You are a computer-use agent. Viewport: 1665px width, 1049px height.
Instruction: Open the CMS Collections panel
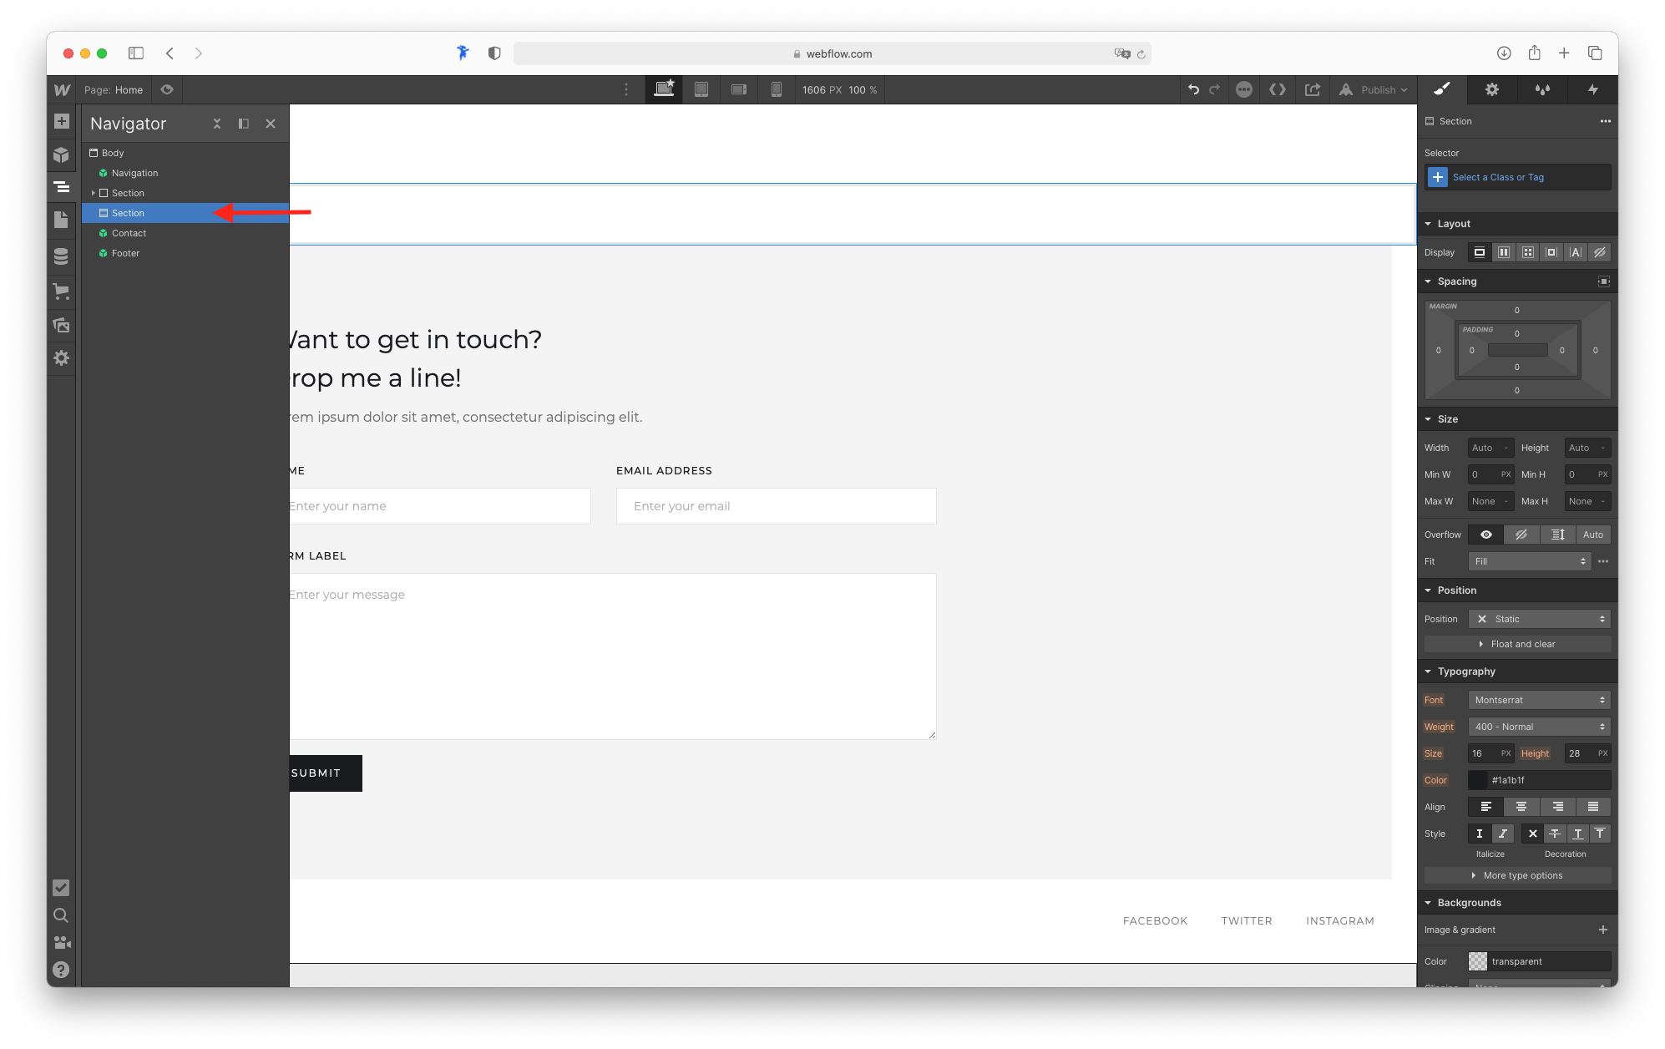click(61, 256)
